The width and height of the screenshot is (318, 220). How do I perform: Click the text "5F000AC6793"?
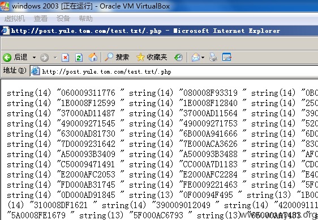pos(158,215)
